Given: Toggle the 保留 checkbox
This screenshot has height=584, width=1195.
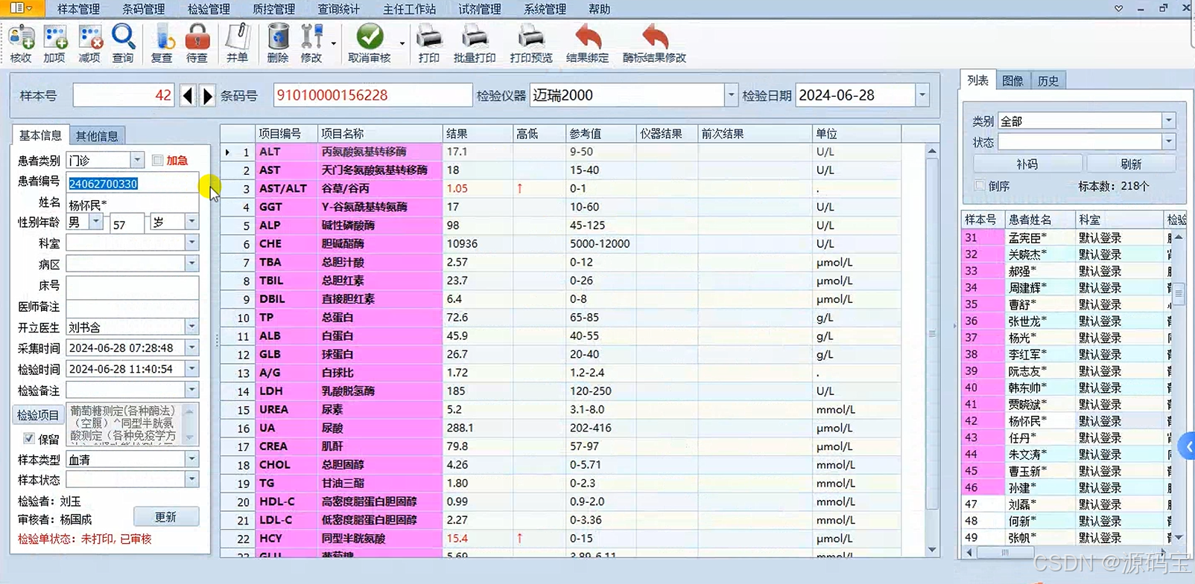Looking at the screenshot, I should [x=29, y=438].
